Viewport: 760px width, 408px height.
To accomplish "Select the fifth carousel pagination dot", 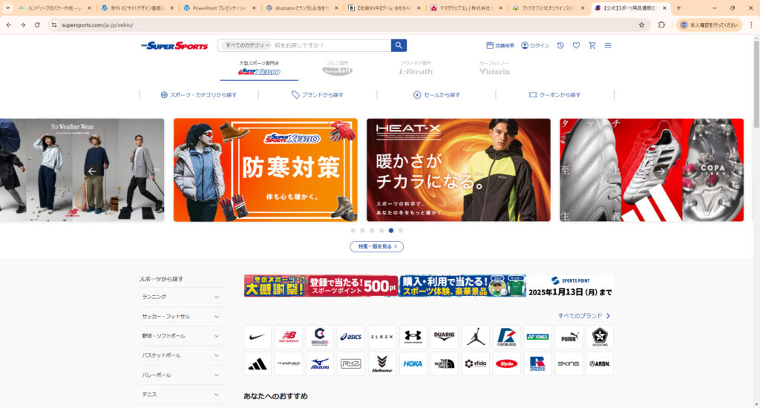I will (390, 231).
